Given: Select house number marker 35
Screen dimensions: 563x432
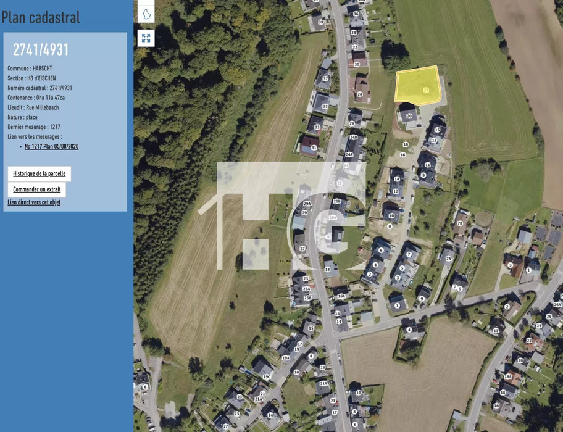Looking at the screenshot, I should click(x=325, y=107).
